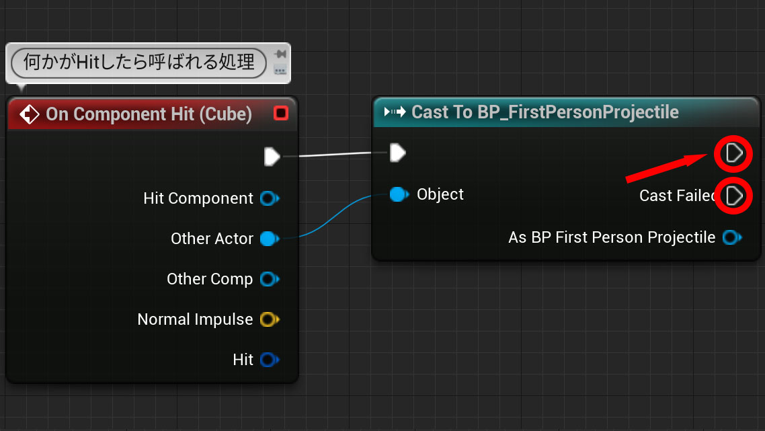Click the As BP First Person Projectile pin
The image size is (765, 431).
pyautogui.click(x=732, y=238)
